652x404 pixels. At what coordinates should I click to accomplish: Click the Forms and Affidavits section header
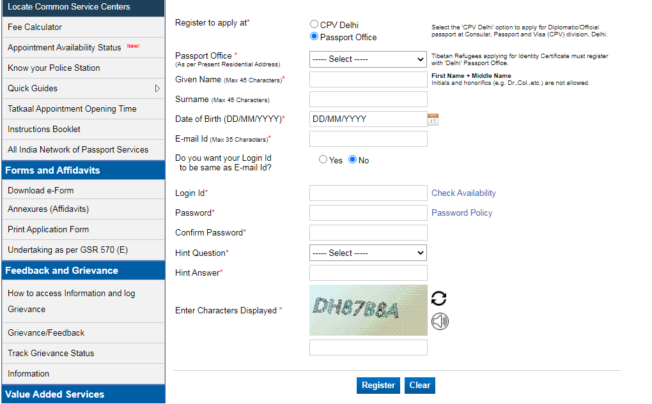pyautogui.click(x=83, y=170)
